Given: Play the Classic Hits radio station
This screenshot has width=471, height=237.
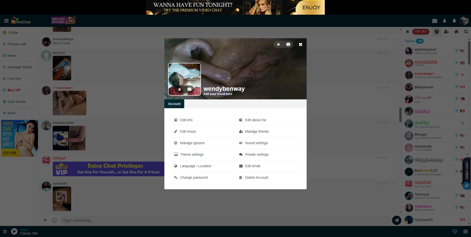Looking at the screenshot, I should click(x=14, y=231).
